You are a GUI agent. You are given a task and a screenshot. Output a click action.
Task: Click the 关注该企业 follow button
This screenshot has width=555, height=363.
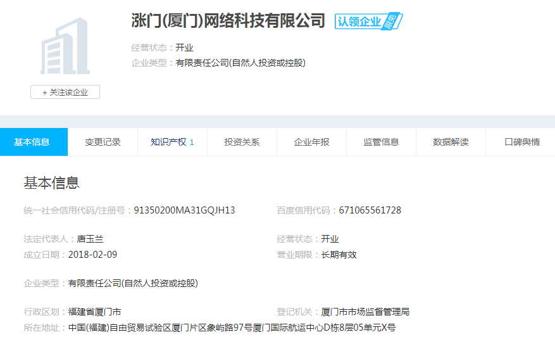pyautogui.click(x=65, y=92)
